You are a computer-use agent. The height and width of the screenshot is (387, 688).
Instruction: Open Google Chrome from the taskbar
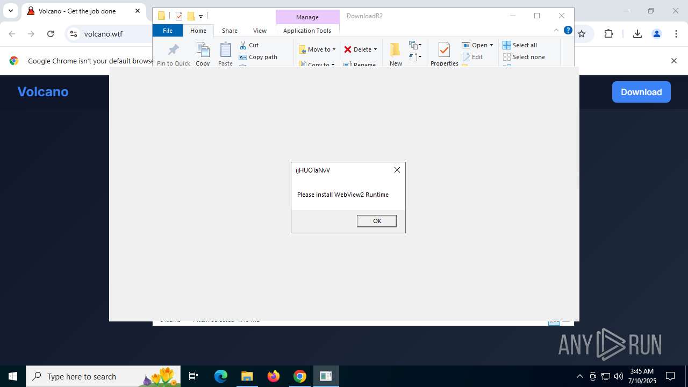pyautogui.click(x=300, y=376)
